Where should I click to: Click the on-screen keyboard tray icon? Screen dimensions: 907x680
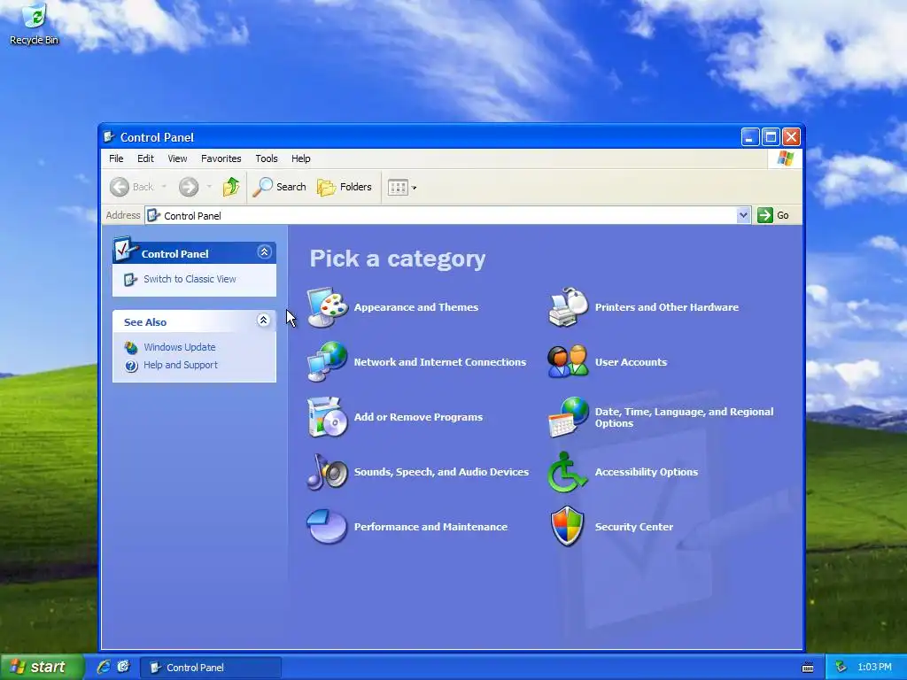(808, 668)
